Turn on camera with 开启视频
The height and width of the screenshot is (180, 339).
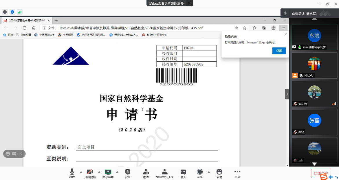90,173
